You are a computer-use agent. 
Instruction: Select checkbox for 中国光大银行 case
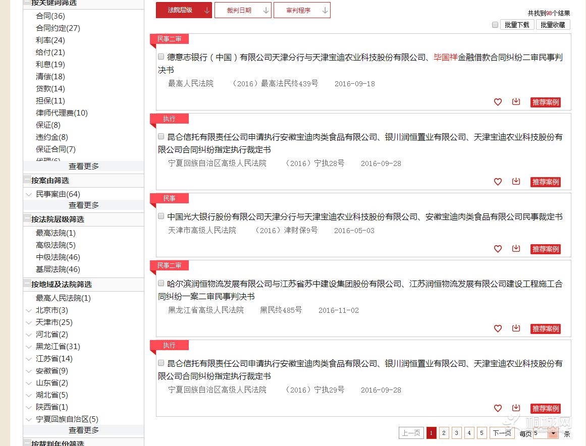pos(161,216)
